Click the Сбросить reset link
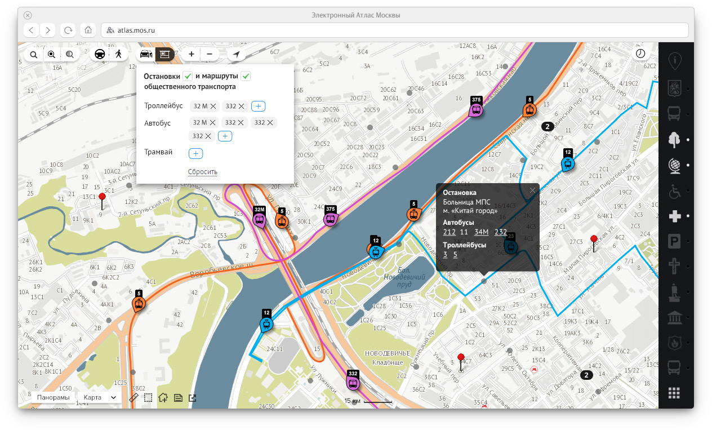The image size is (712, 430). coord(203,172)
